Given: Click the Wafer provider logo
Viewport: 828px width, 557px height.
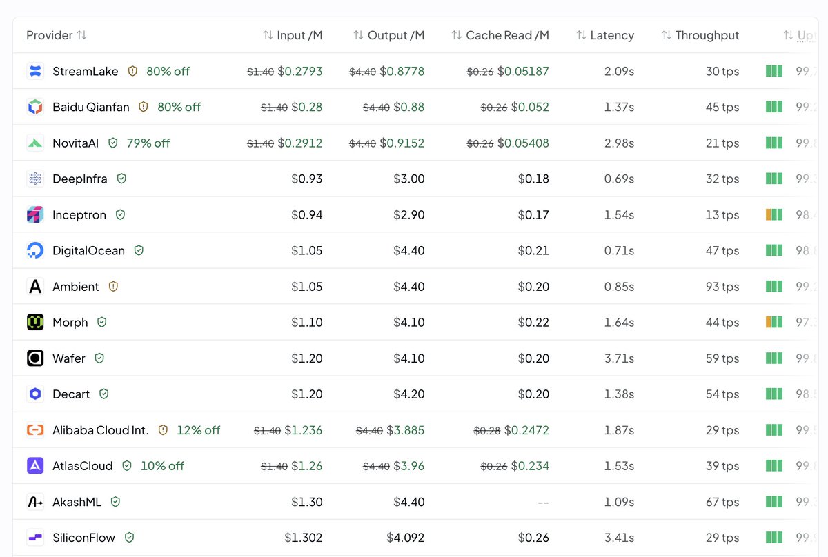Looking at the screenshot, I should [x=35, y=358].
